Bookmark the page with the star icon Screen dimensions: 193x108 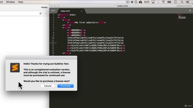point(40,13)
